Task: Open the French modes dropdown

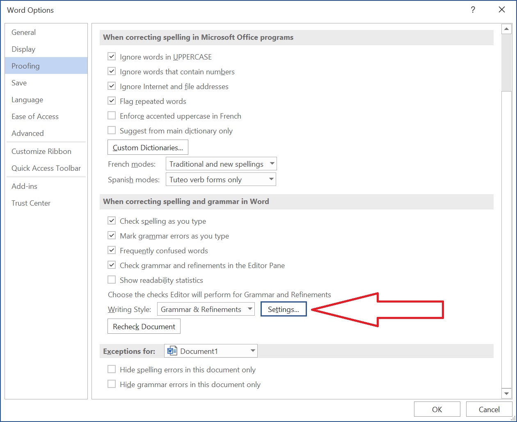Action: (272, 163)
